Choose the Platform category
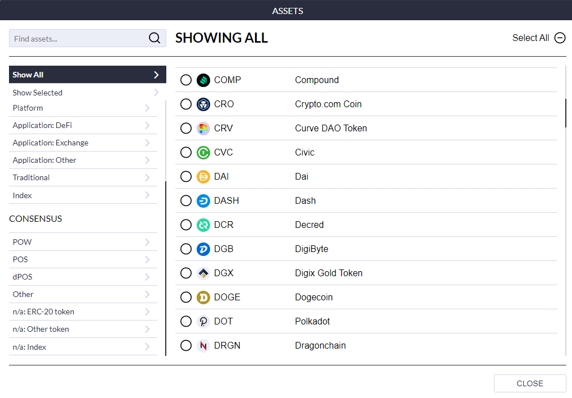Viewport: 572px width, 398px height. click(83, 108)
